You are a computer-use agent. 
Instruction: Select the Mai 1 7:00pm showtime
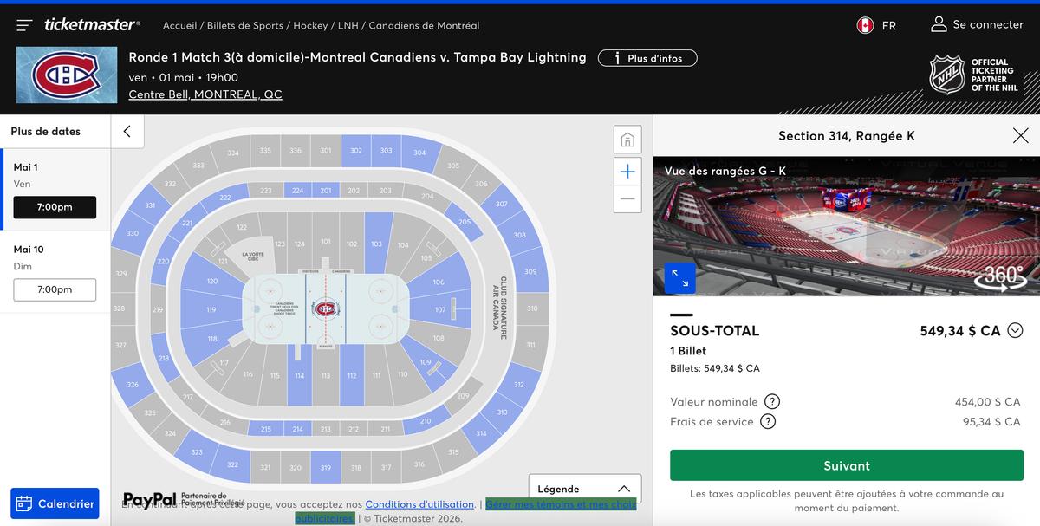pos(55,207)
